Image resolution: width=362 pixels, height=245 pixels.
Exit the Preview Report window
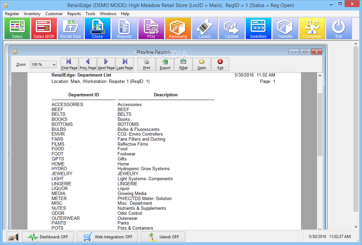click(220, 64)
